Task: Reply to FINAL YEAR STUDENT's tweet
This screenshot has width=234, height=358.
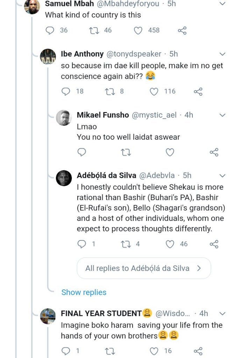Action: [66, 351]
